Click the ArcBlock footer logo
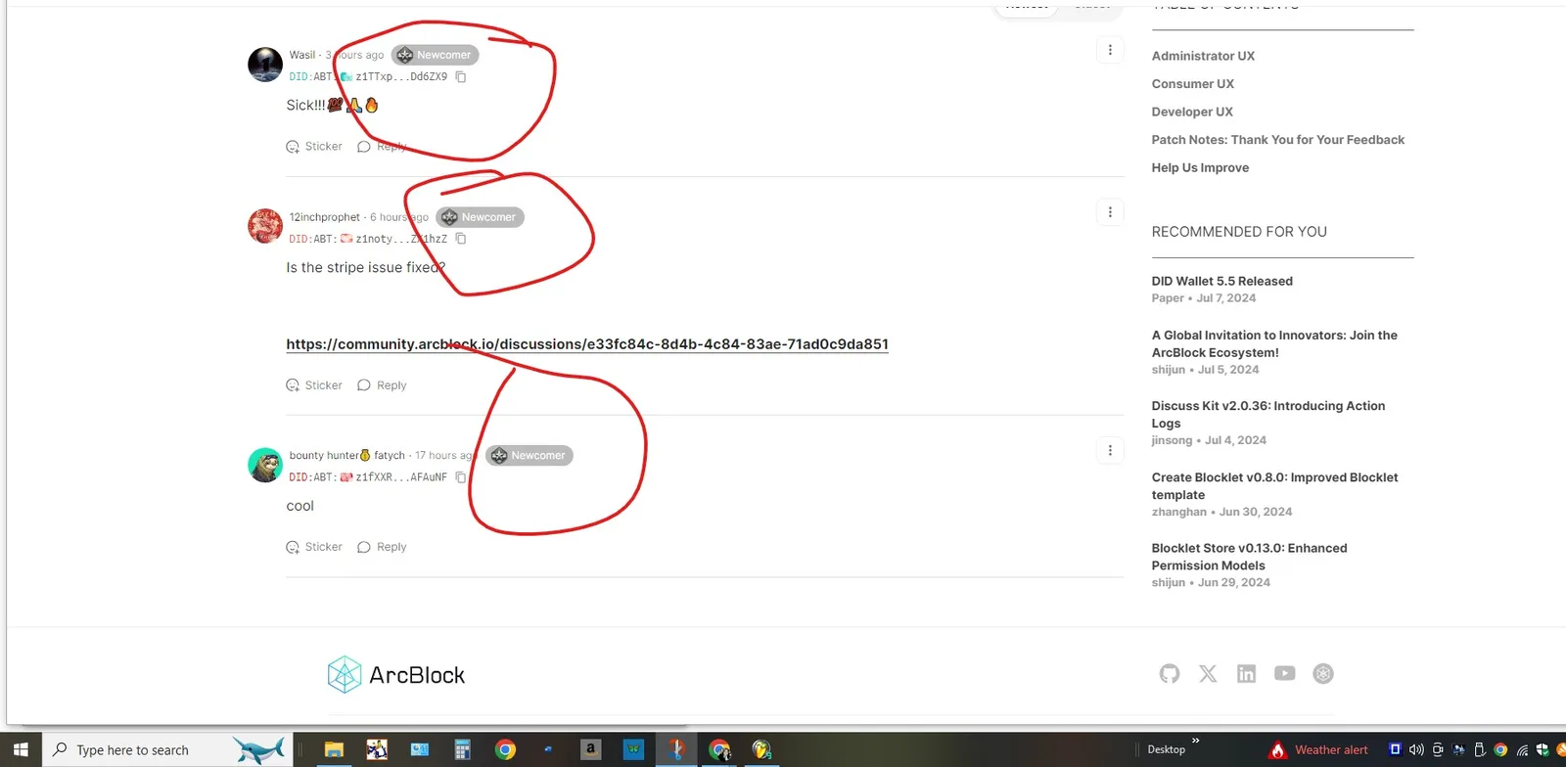This screenshot has width=1566, height=767. 395,674
